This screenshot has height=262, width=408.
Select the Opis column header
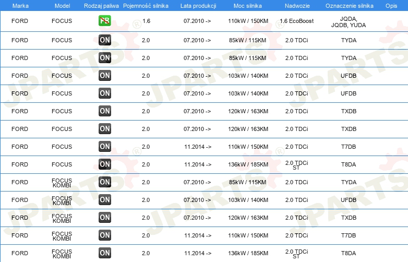tap(391, 6)
